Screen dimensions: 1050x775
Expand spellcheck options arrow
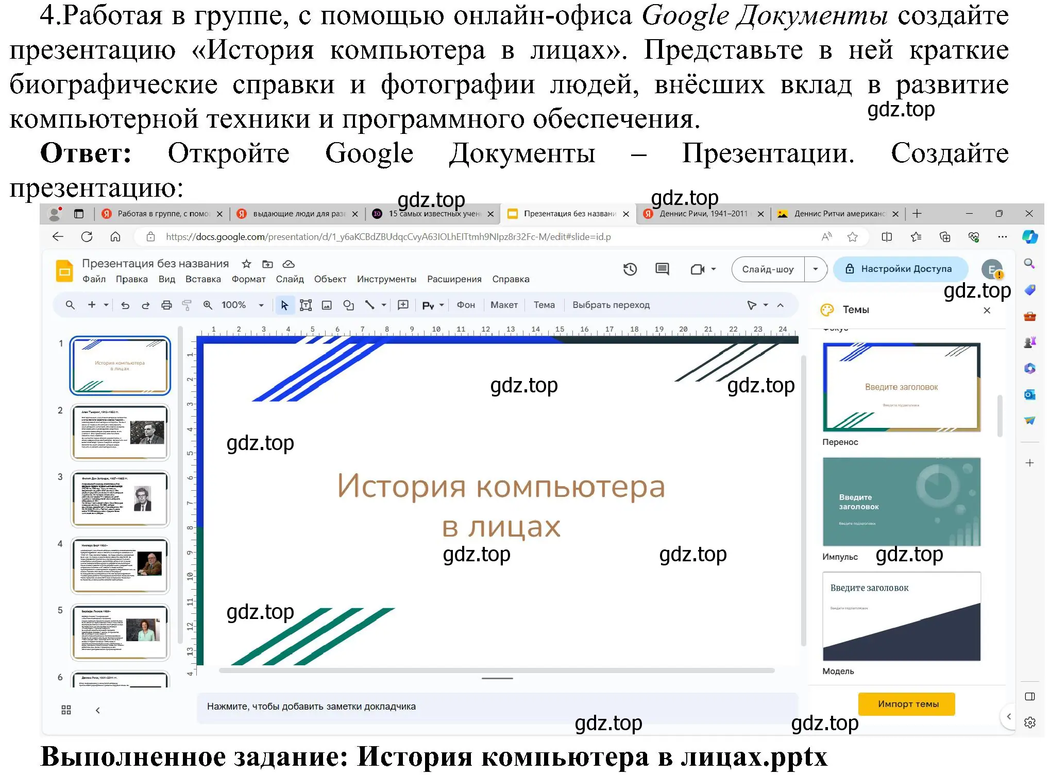(442, 305)
